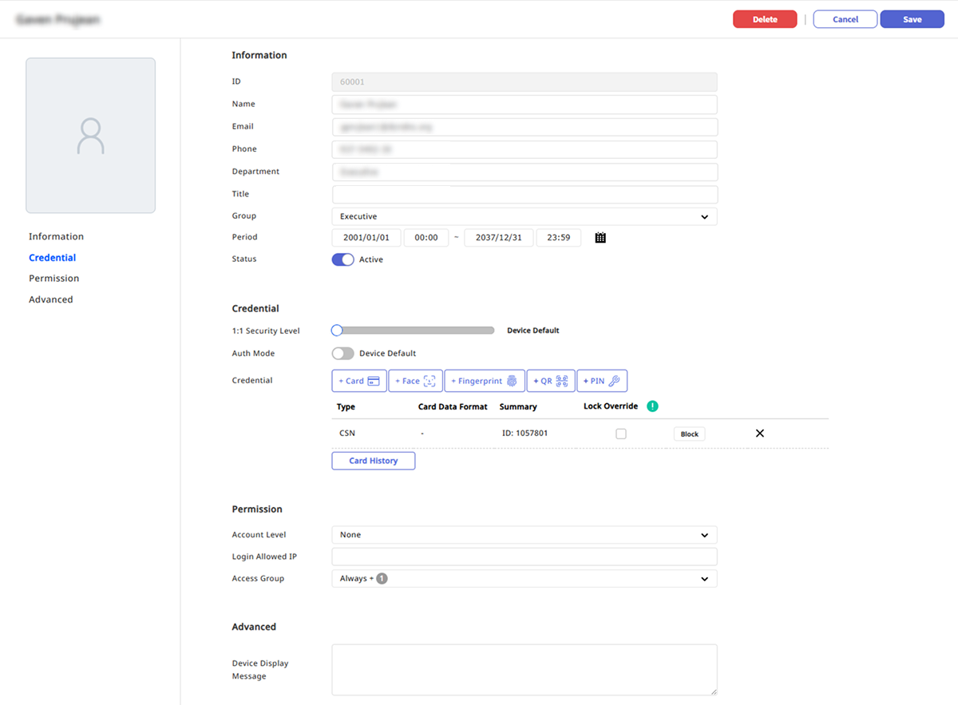Click the Lock Override info icon
Image resolution: width=958 pixels, height=705 pixels.
pyautogui.click(x=652, y=406)
